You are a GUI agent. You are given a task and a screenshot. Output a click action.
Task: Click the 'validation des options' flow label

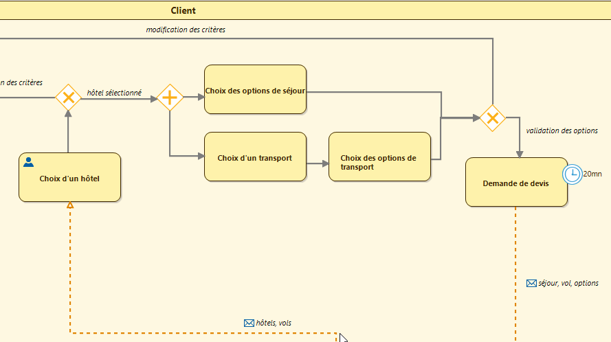click(562, 130)
